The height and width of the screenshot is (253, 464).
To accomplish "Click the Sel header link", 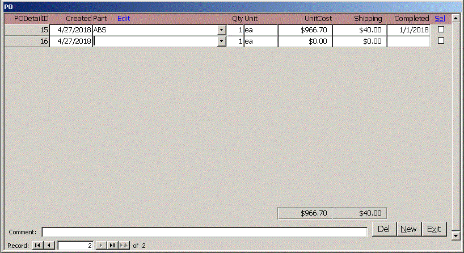I will pos(440,18).
